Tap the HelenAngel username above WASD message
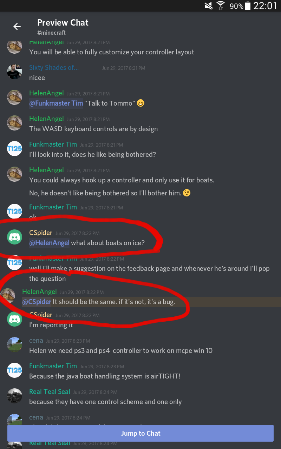This screenshot has width=281, height=449. [x=46, y=119]
